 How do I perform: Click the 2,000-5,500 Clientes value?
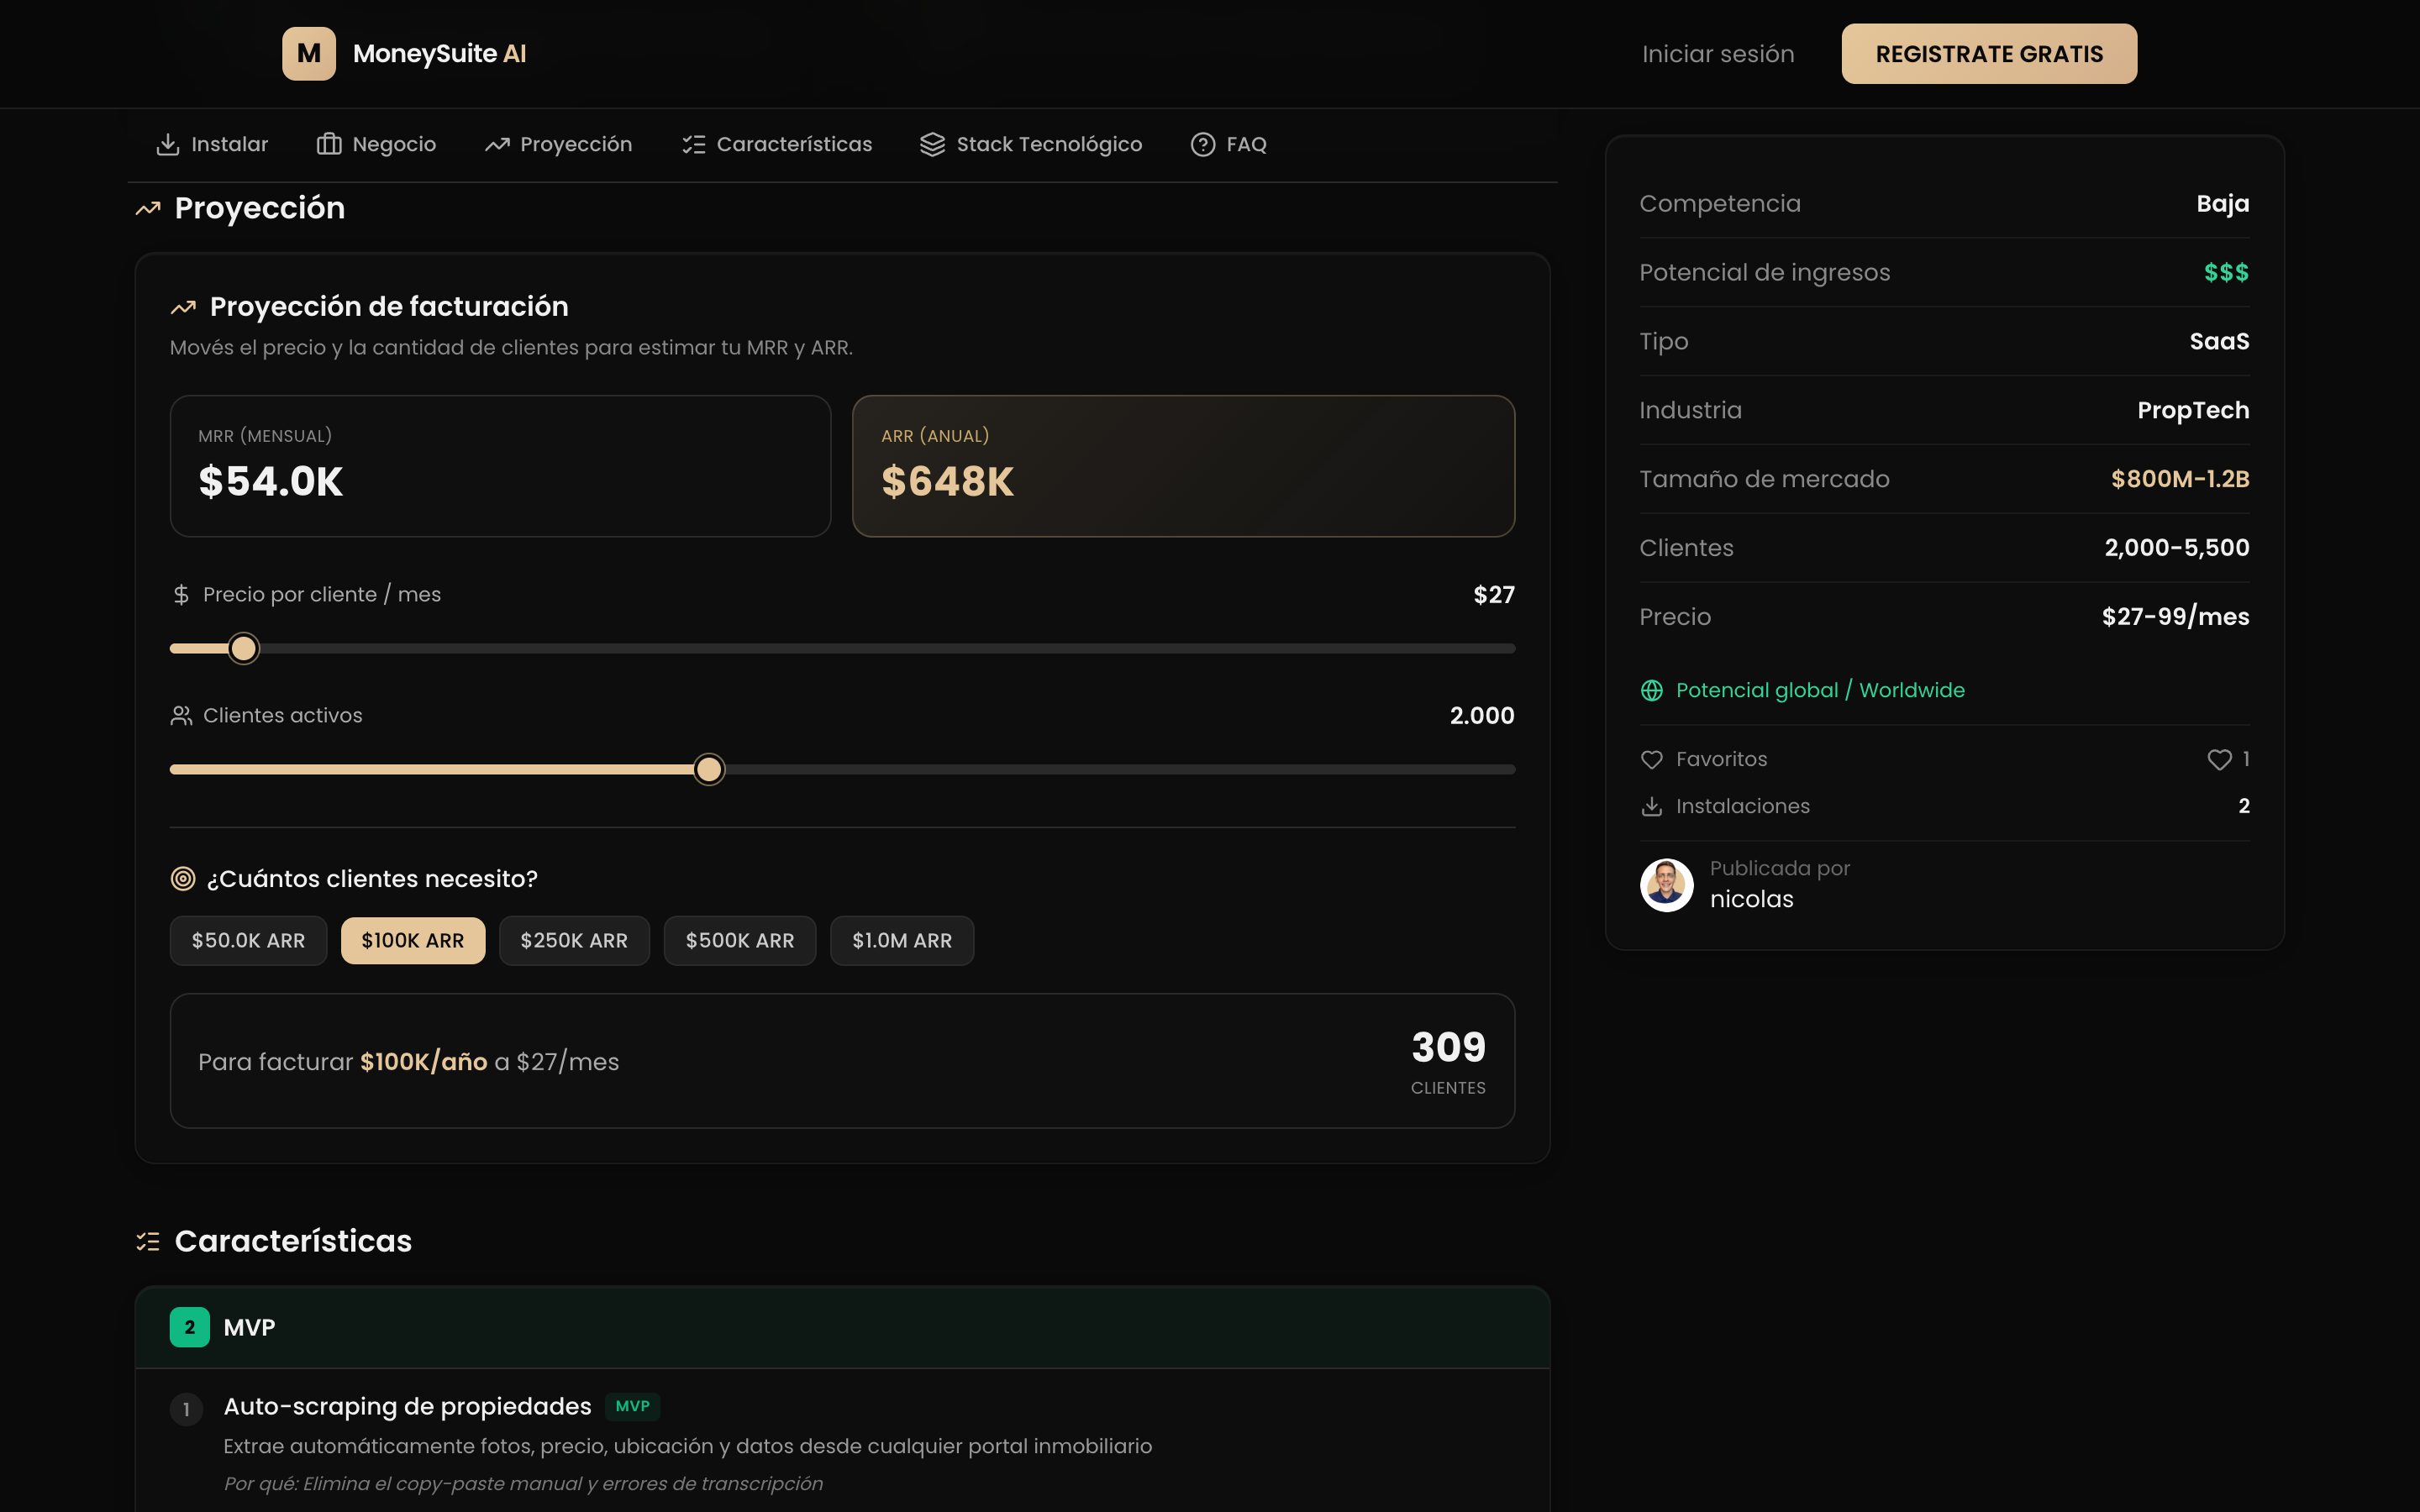coord(2177,548)
